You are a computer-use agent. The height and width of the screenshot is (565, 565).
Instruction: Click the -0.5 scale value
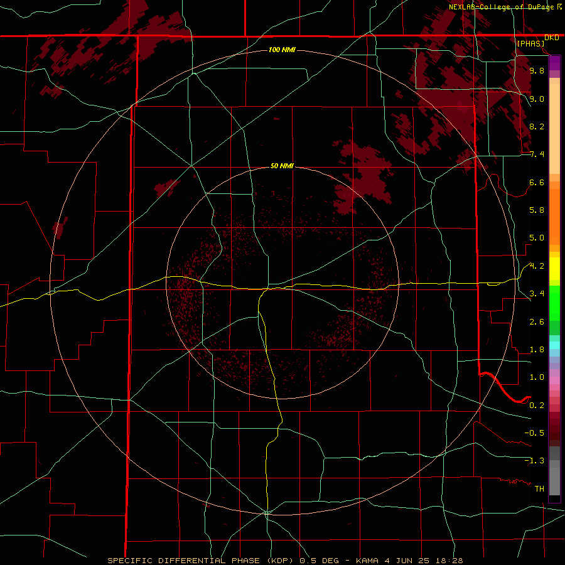pyautogui.click(x=534, y=433)
